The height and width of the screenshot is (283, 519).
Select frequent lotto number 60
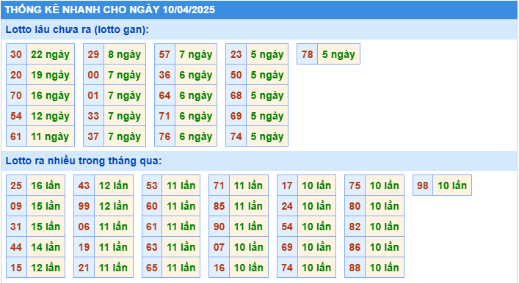point(152,206)
